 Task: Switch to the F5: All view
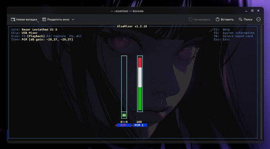coord(76,36)
